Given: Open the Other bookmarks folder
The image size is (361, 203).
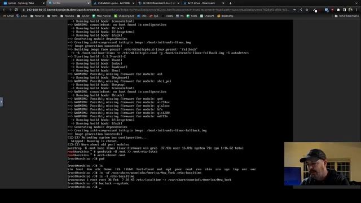Looking at the screenshot, I should (x=347, y=16).
